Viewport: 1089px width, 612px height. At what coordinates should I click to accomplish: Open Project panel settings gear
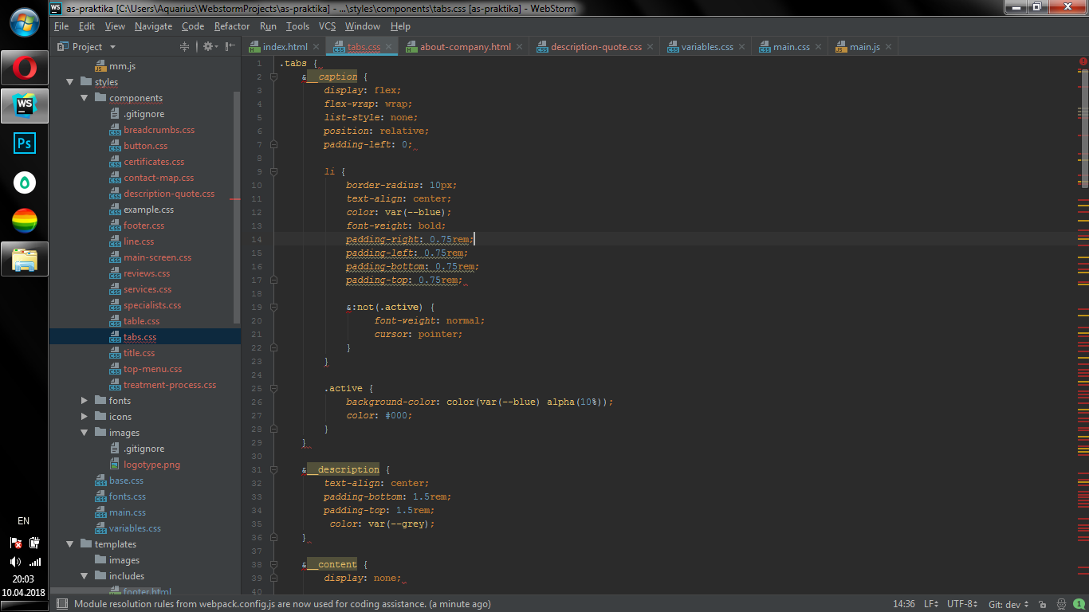(x=208, y=47)
